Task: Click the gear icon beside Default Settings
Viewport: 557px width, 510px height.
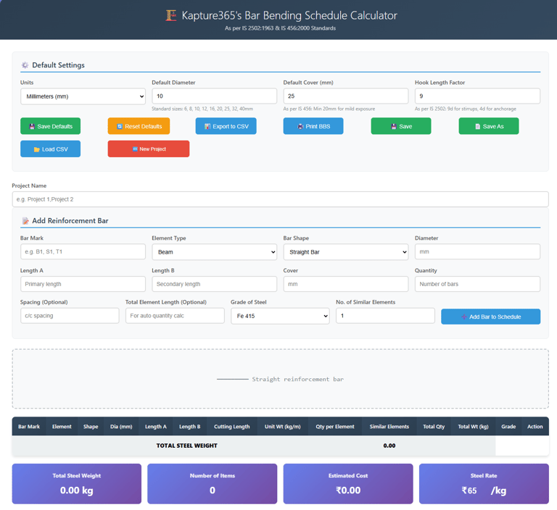Action: [x=25, y=65]
